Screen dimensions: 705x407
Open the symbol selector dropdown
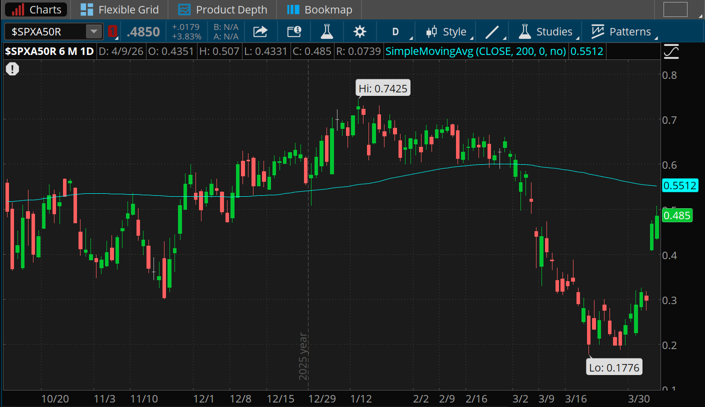click(93, 31)
